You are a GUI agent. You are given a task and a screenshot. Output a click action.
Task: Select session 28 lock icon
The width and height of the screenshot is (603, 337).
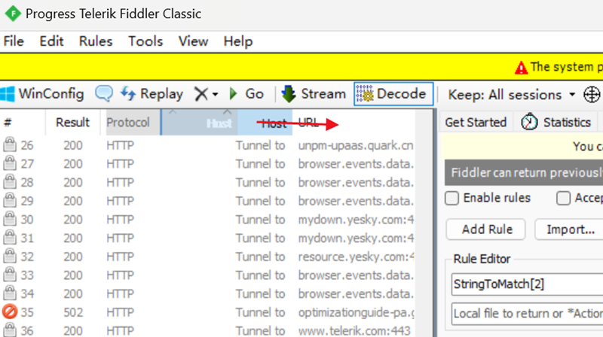coord(10,181)
